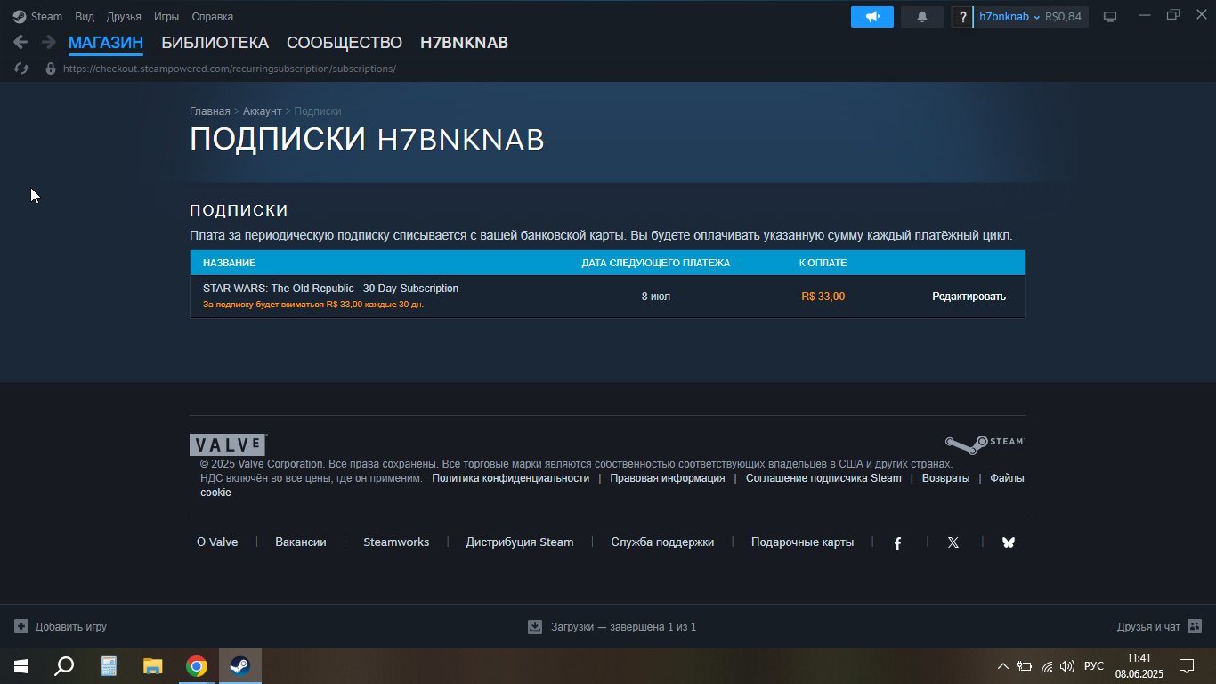1216x684 pixels.
Task: Open the Windows Start menu
Action: (21, 666)
